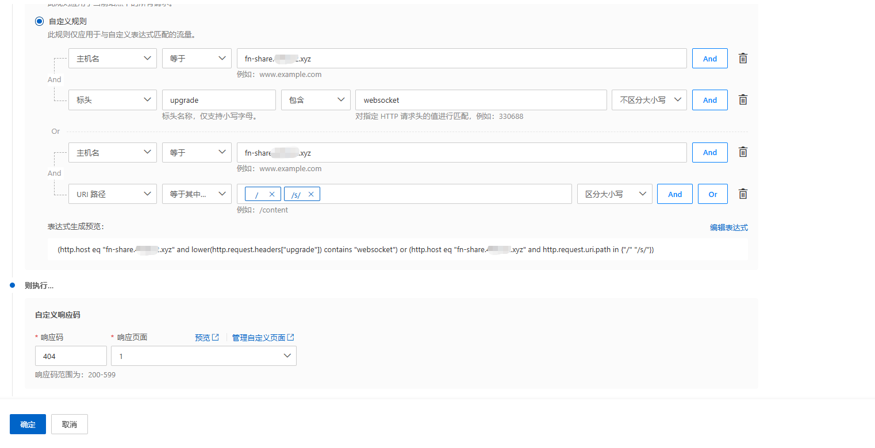This screenshot has width=875, height=448.
Task: Click the URI path tags input area
Action: [404, 194]
